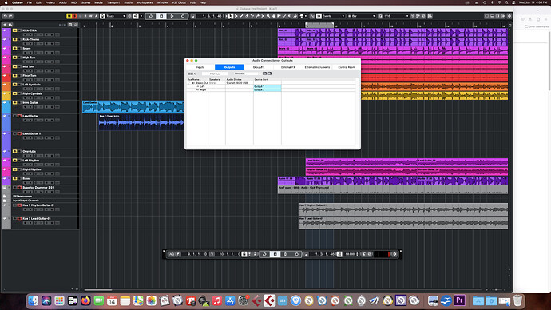551x310 pixels.
Task: Switch to External FX tab
Action: click(x=287, y=67)
